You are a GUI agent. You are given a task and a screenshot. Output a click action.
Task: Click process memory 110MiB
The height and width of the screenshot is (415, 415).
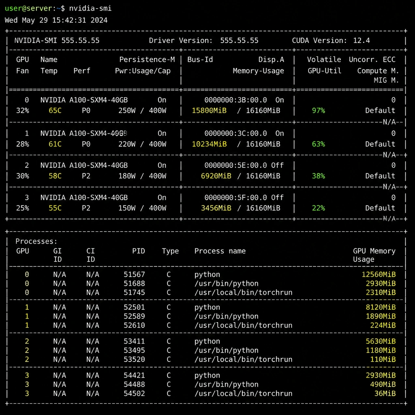tap(383, 359)
